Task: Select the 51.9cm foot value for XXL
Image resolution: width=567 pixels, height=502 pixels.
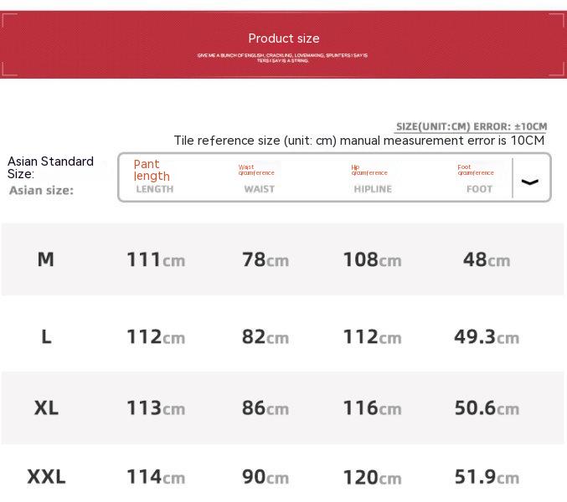Action: 487,477
